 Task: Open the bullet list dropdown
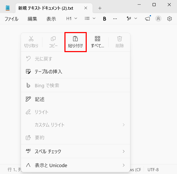point(90,18)
